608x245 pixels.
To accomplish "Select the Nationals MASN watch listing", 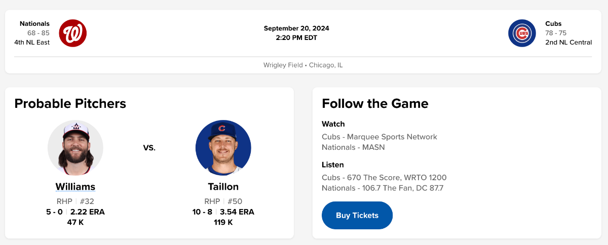I will tap(353, 147).
